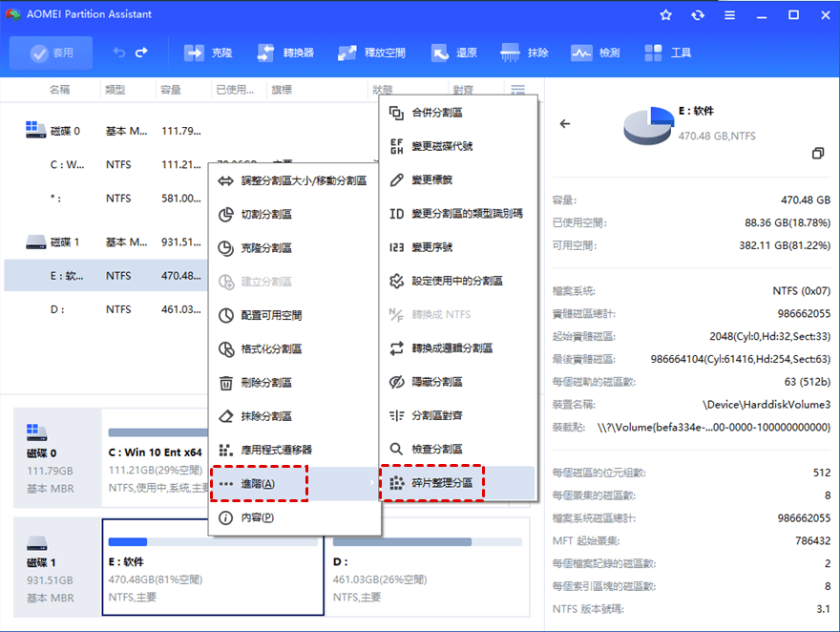Select 設定使用中的分割區 set active partition
840x632 pixels.
[x=458, y=281]
